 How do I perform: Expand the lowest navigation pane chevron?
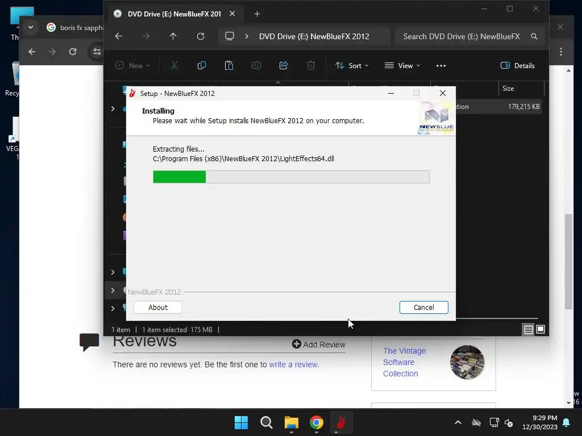113,308
